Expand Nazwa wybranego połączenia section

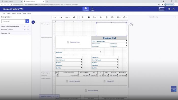(x=28, y=26)
